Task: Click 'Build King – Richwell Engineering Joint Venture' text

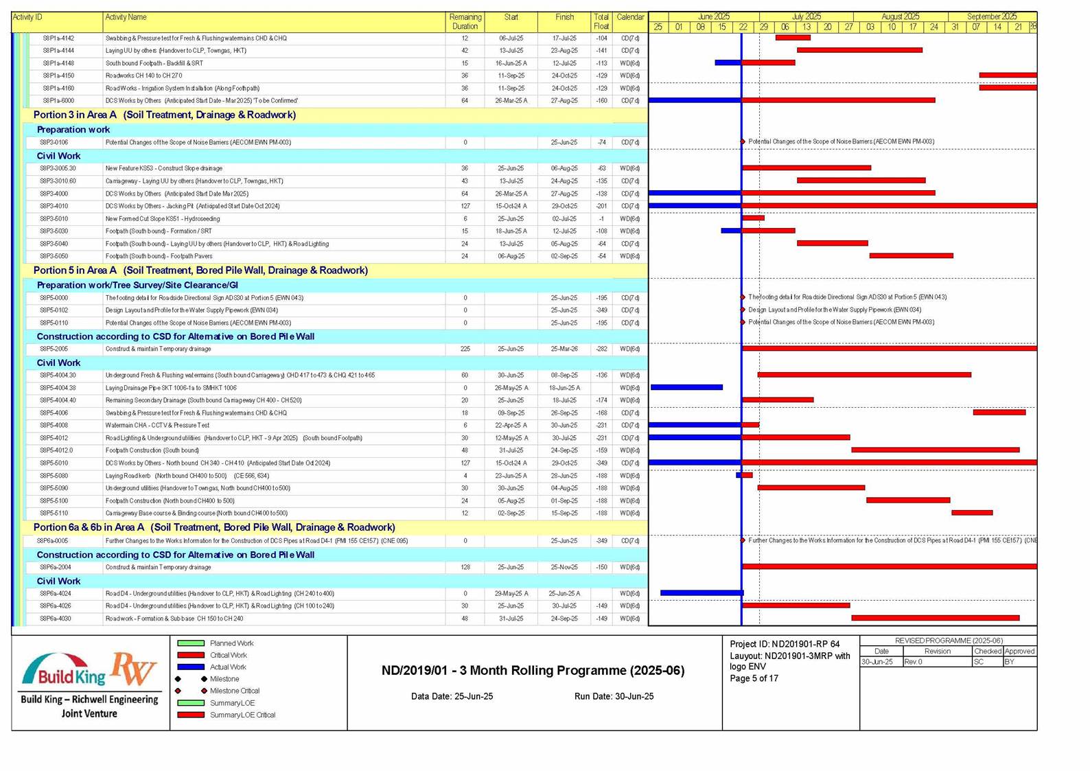Action: tap(89, 706)
